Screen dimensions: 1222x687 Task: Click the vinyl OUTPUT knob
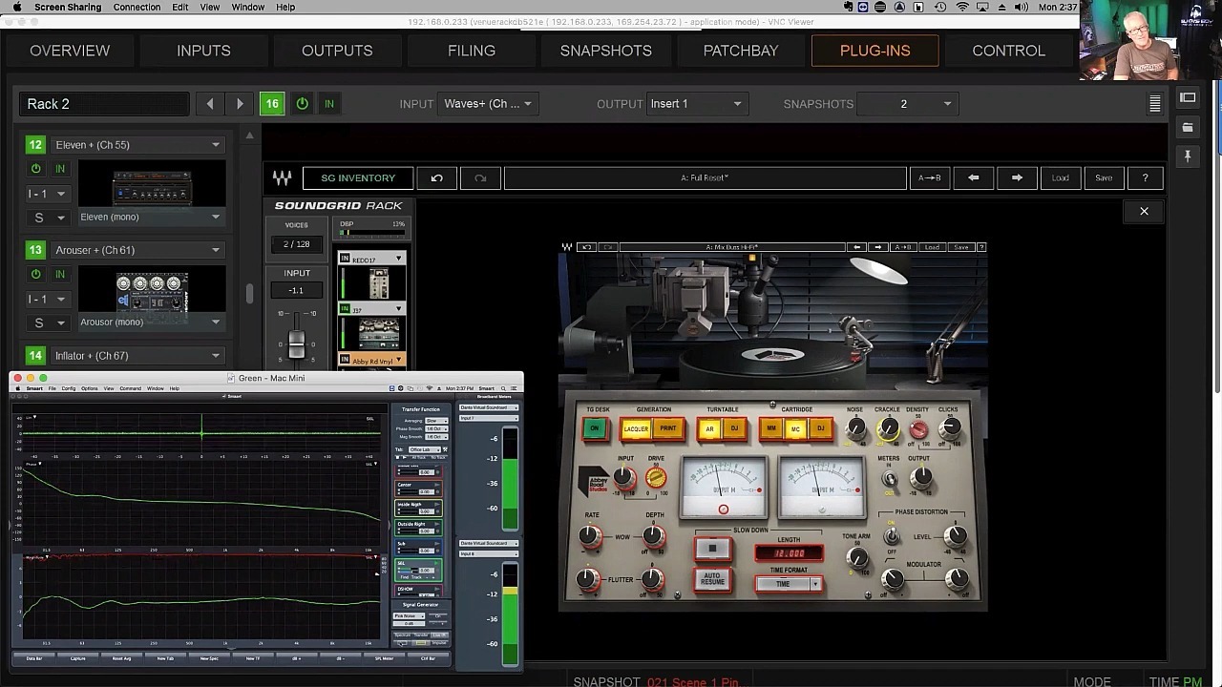[921, 479]
